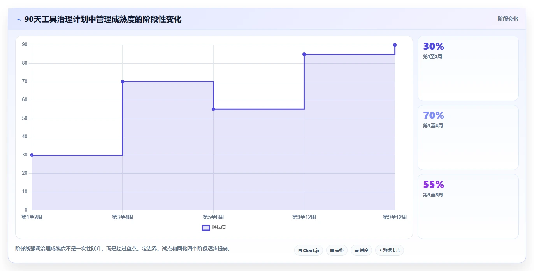Click the 阶段变化 label in header

[x=508, y=19]
